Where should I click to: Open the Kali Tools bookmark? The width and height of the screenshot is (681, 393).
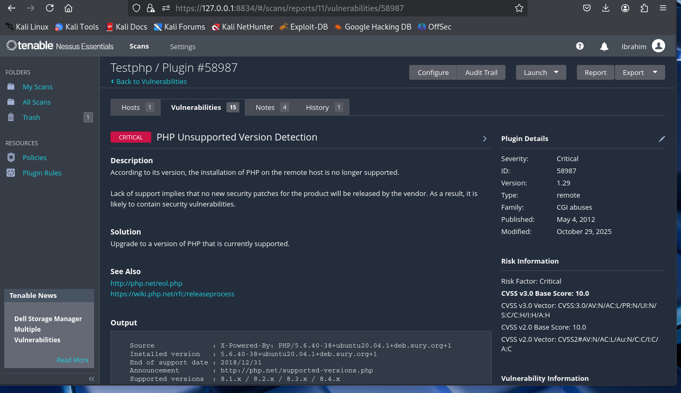77,26
